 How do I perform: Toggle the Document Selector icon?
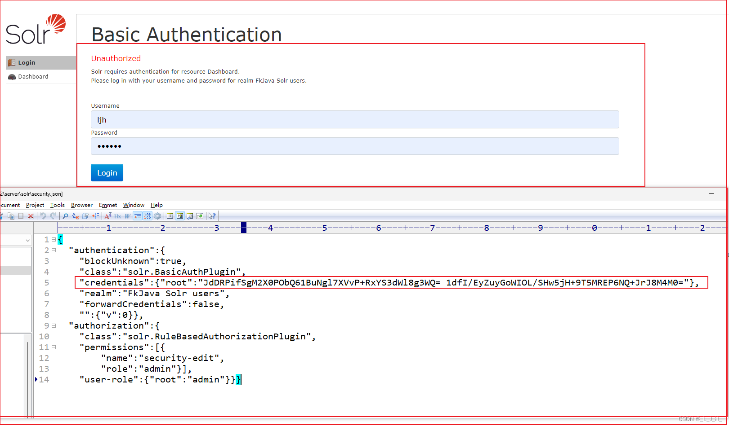(180, 216)
